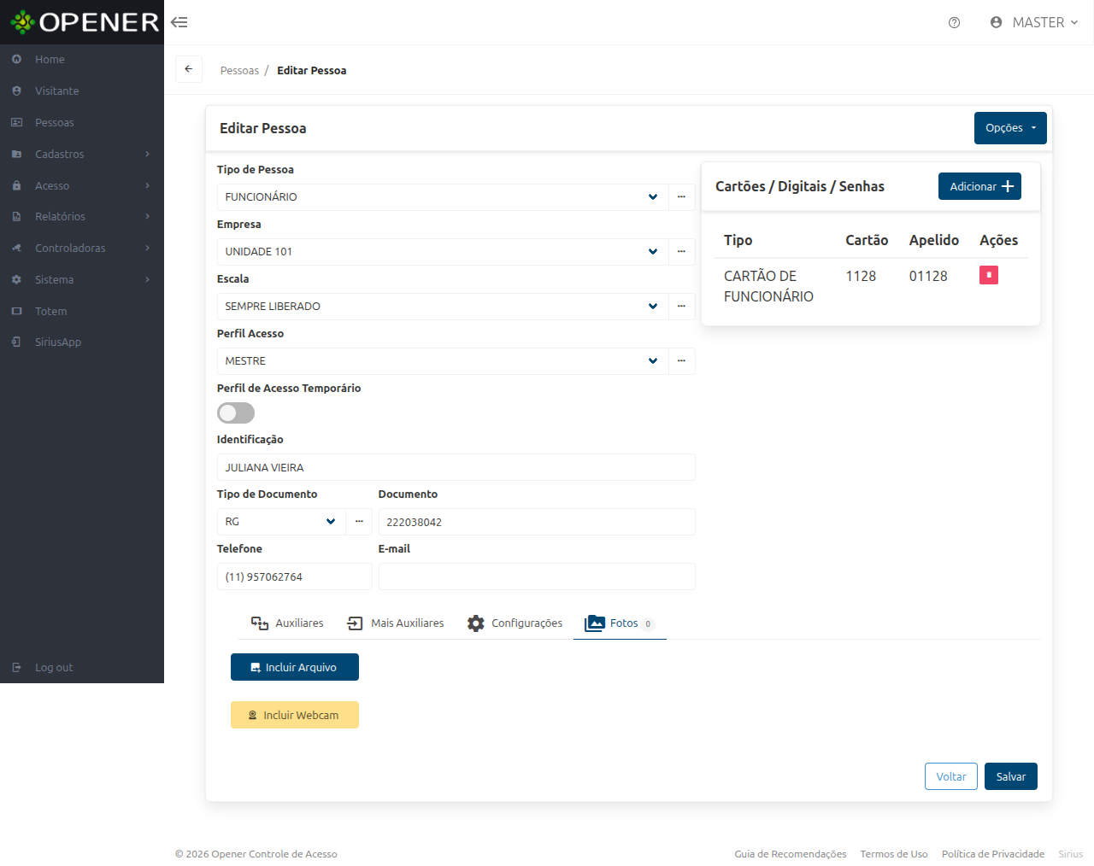The height and width of the screenshot is (866, 1094).
Task: Open more options for Tipo de Pessoa
Action: pos(681,196)
